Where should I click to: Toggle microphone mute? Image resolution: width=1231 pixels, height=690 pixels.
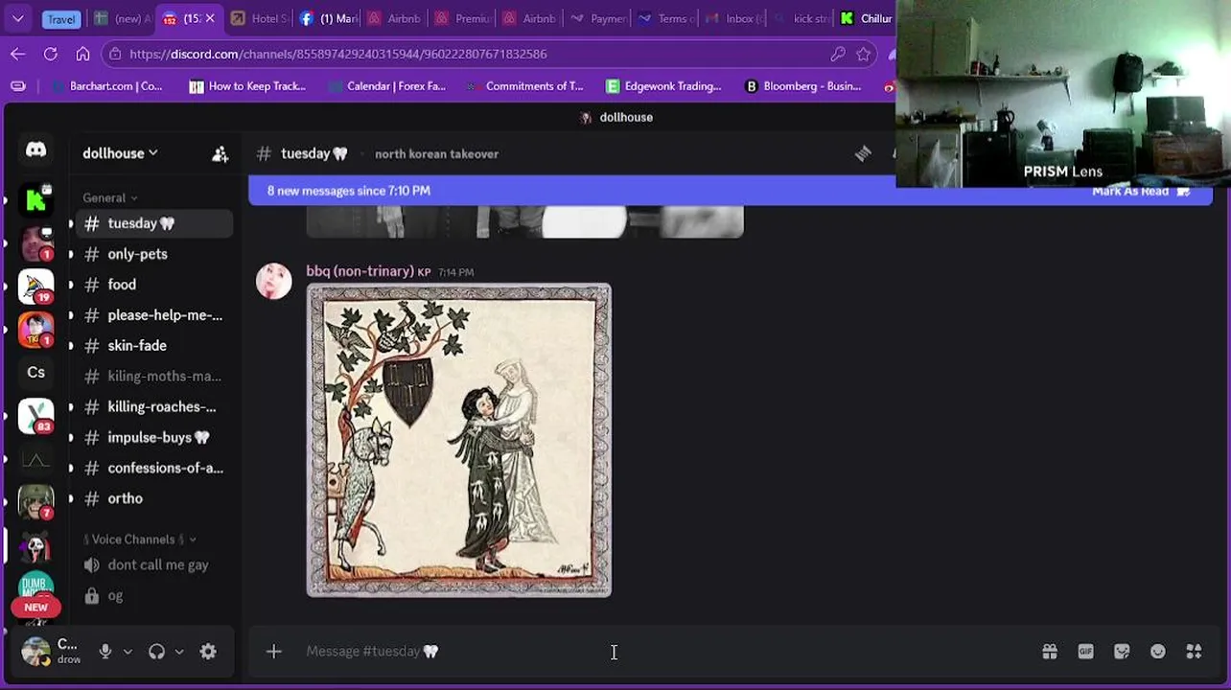(x=105, y=652)
